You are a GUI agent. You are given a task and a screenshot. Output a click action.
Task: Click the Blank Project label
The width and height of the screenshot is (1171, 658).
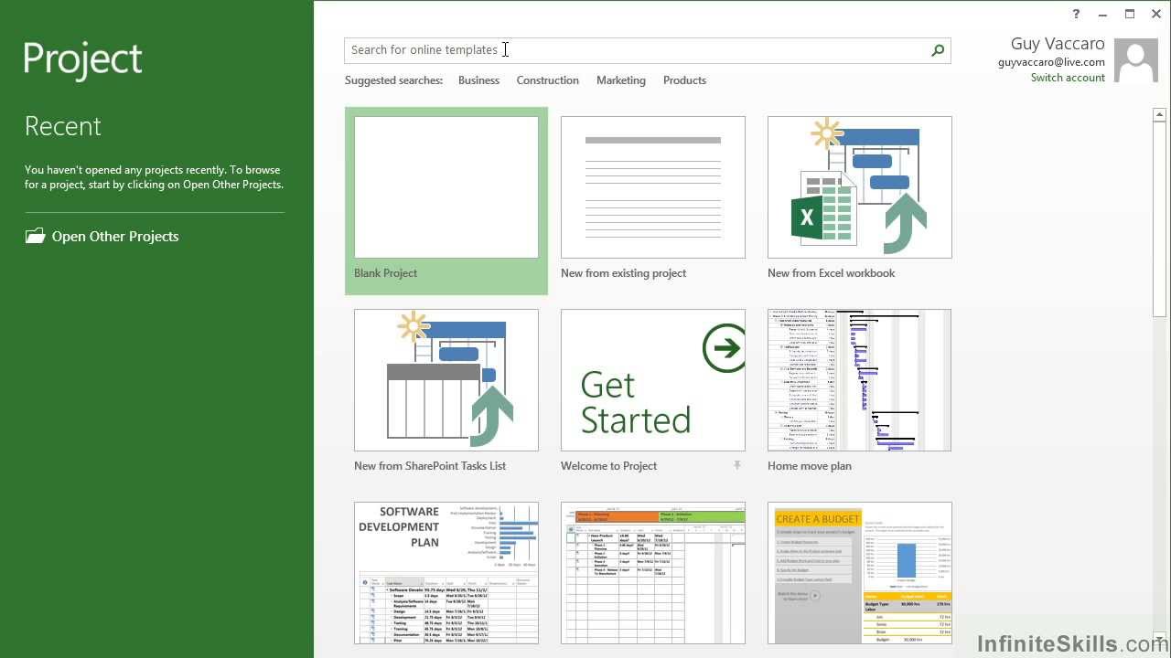(385, 273)
